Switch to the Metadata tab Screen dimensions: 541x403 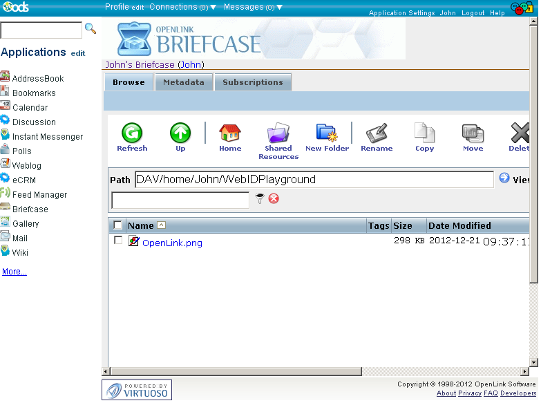pos(183,82)
